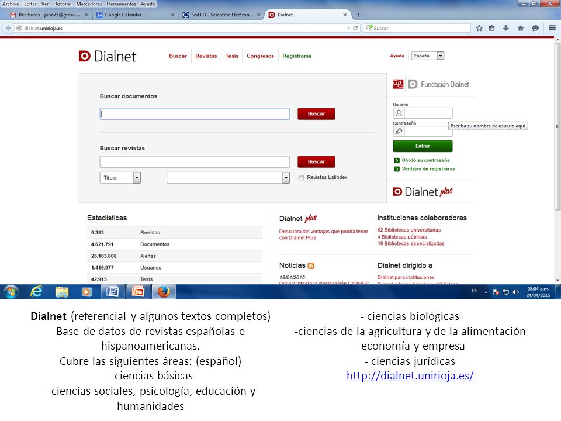
Task: Click the user icon beside Usuario field
Action: point(399,113)
